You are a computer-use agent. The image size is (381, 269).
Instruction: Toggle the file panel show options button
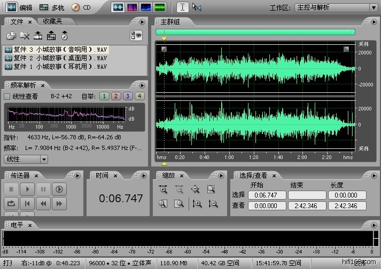pyautogui.click(x=136, y=36)
